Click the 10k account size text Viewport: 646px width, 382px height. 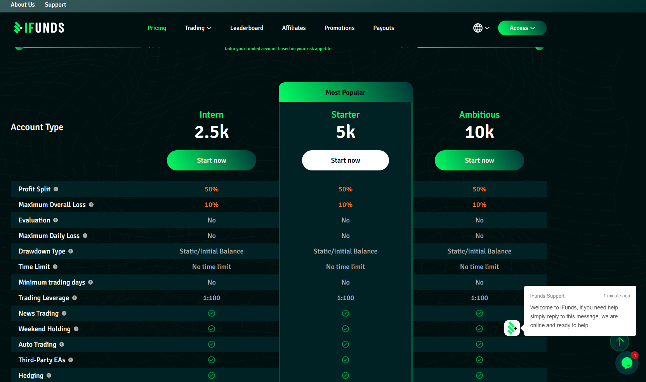(x=479, y=132)
